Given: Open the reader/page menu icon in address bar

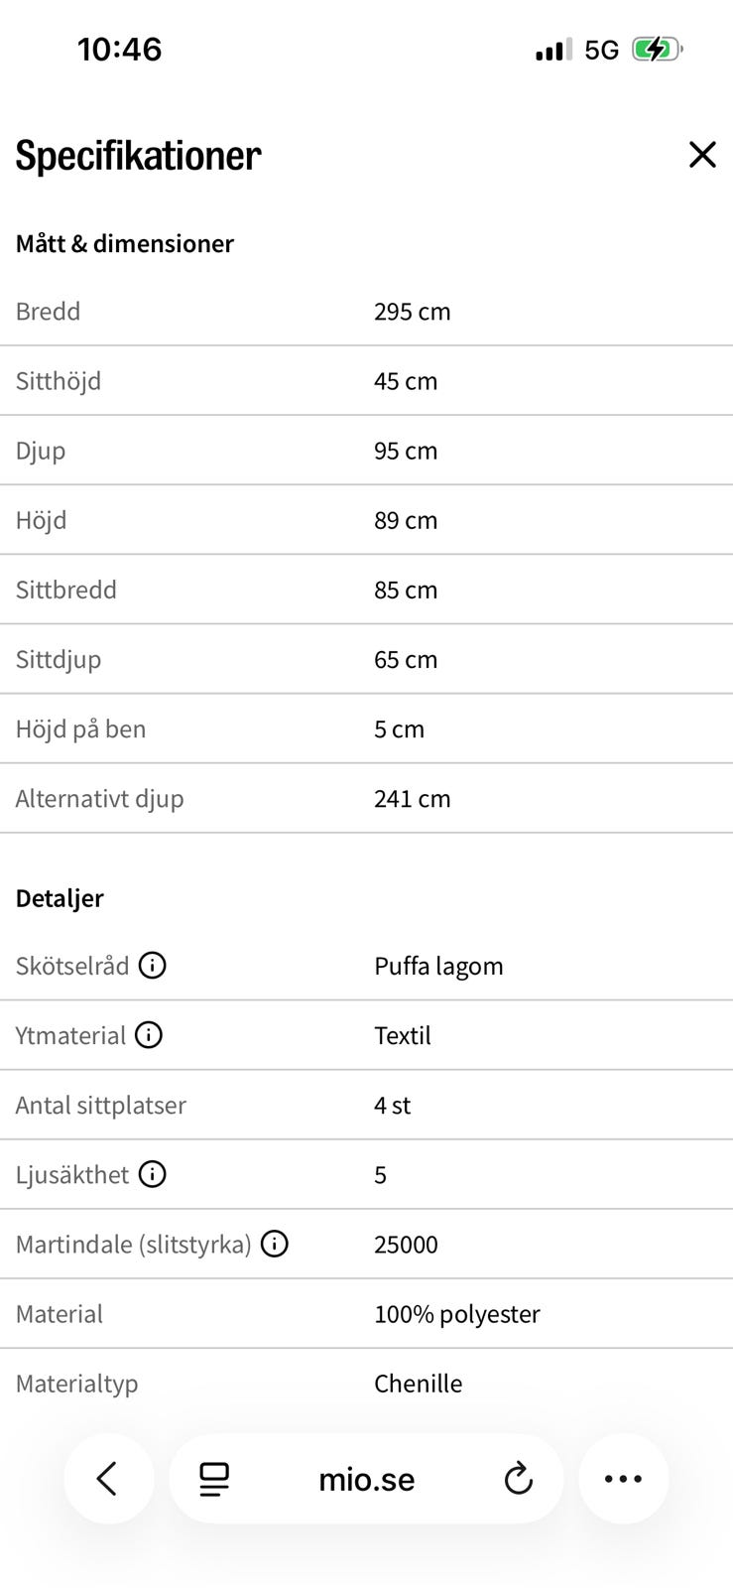Looking at the screenshot, I should pyautogui.click(x=214, y=1479).
